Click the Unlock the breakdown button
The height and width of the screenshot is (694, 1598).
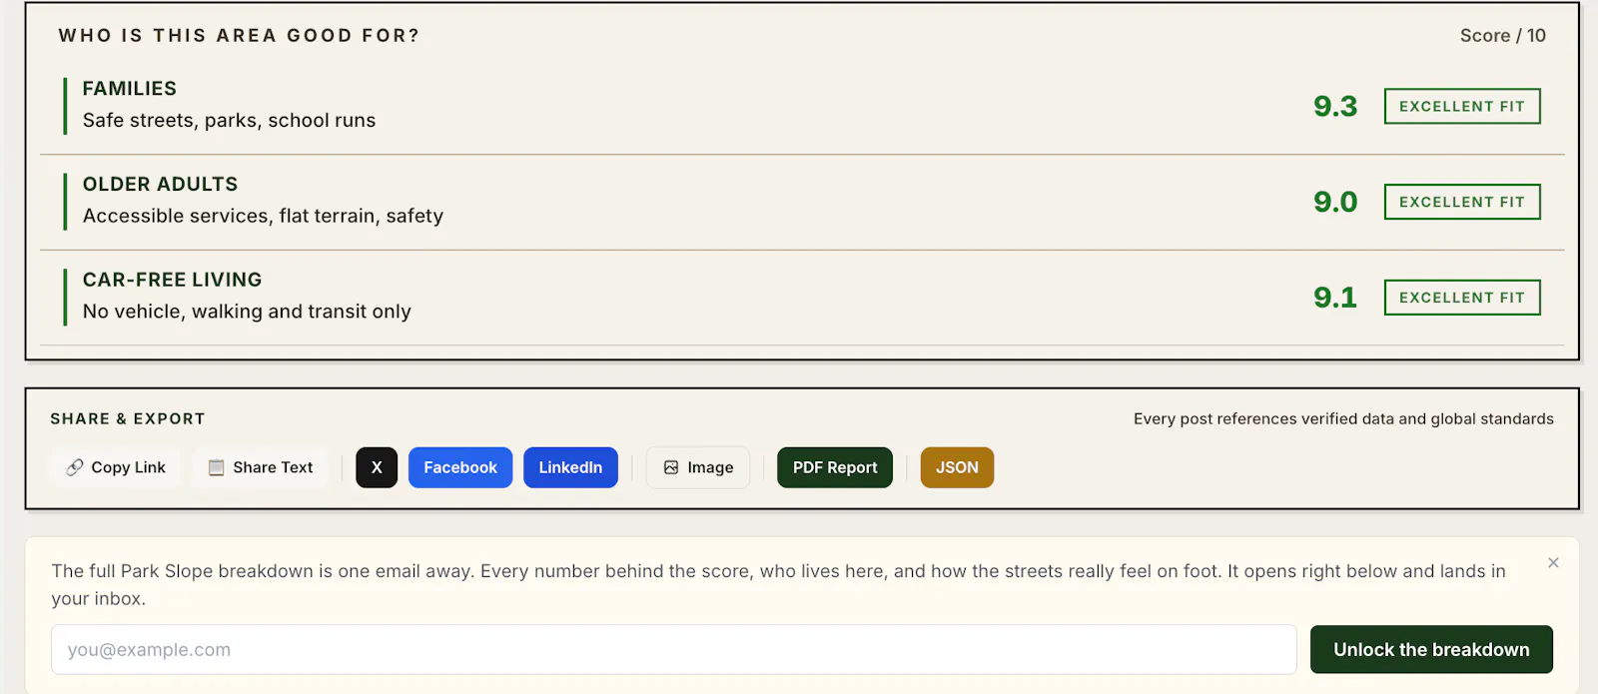click(1431, 649)
